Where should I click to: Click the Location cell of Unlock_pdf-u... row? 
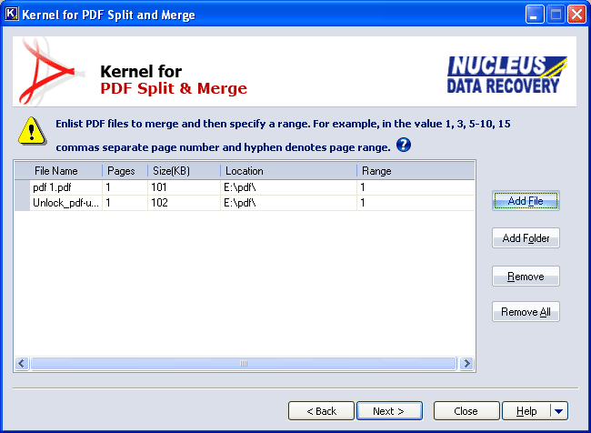[288, 203]
